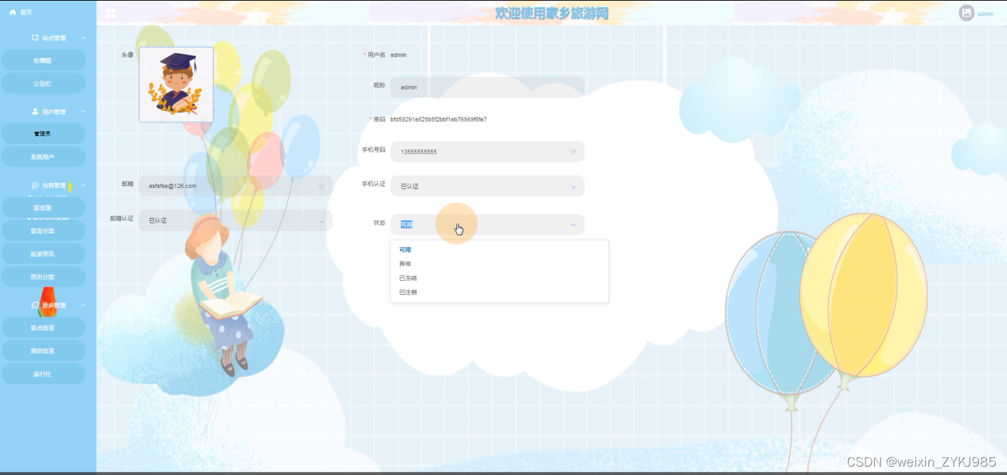This screenshot has width=1007, height=475.
Task: Choose 已注销 in the status list
Action: click(x=499, y=292)
